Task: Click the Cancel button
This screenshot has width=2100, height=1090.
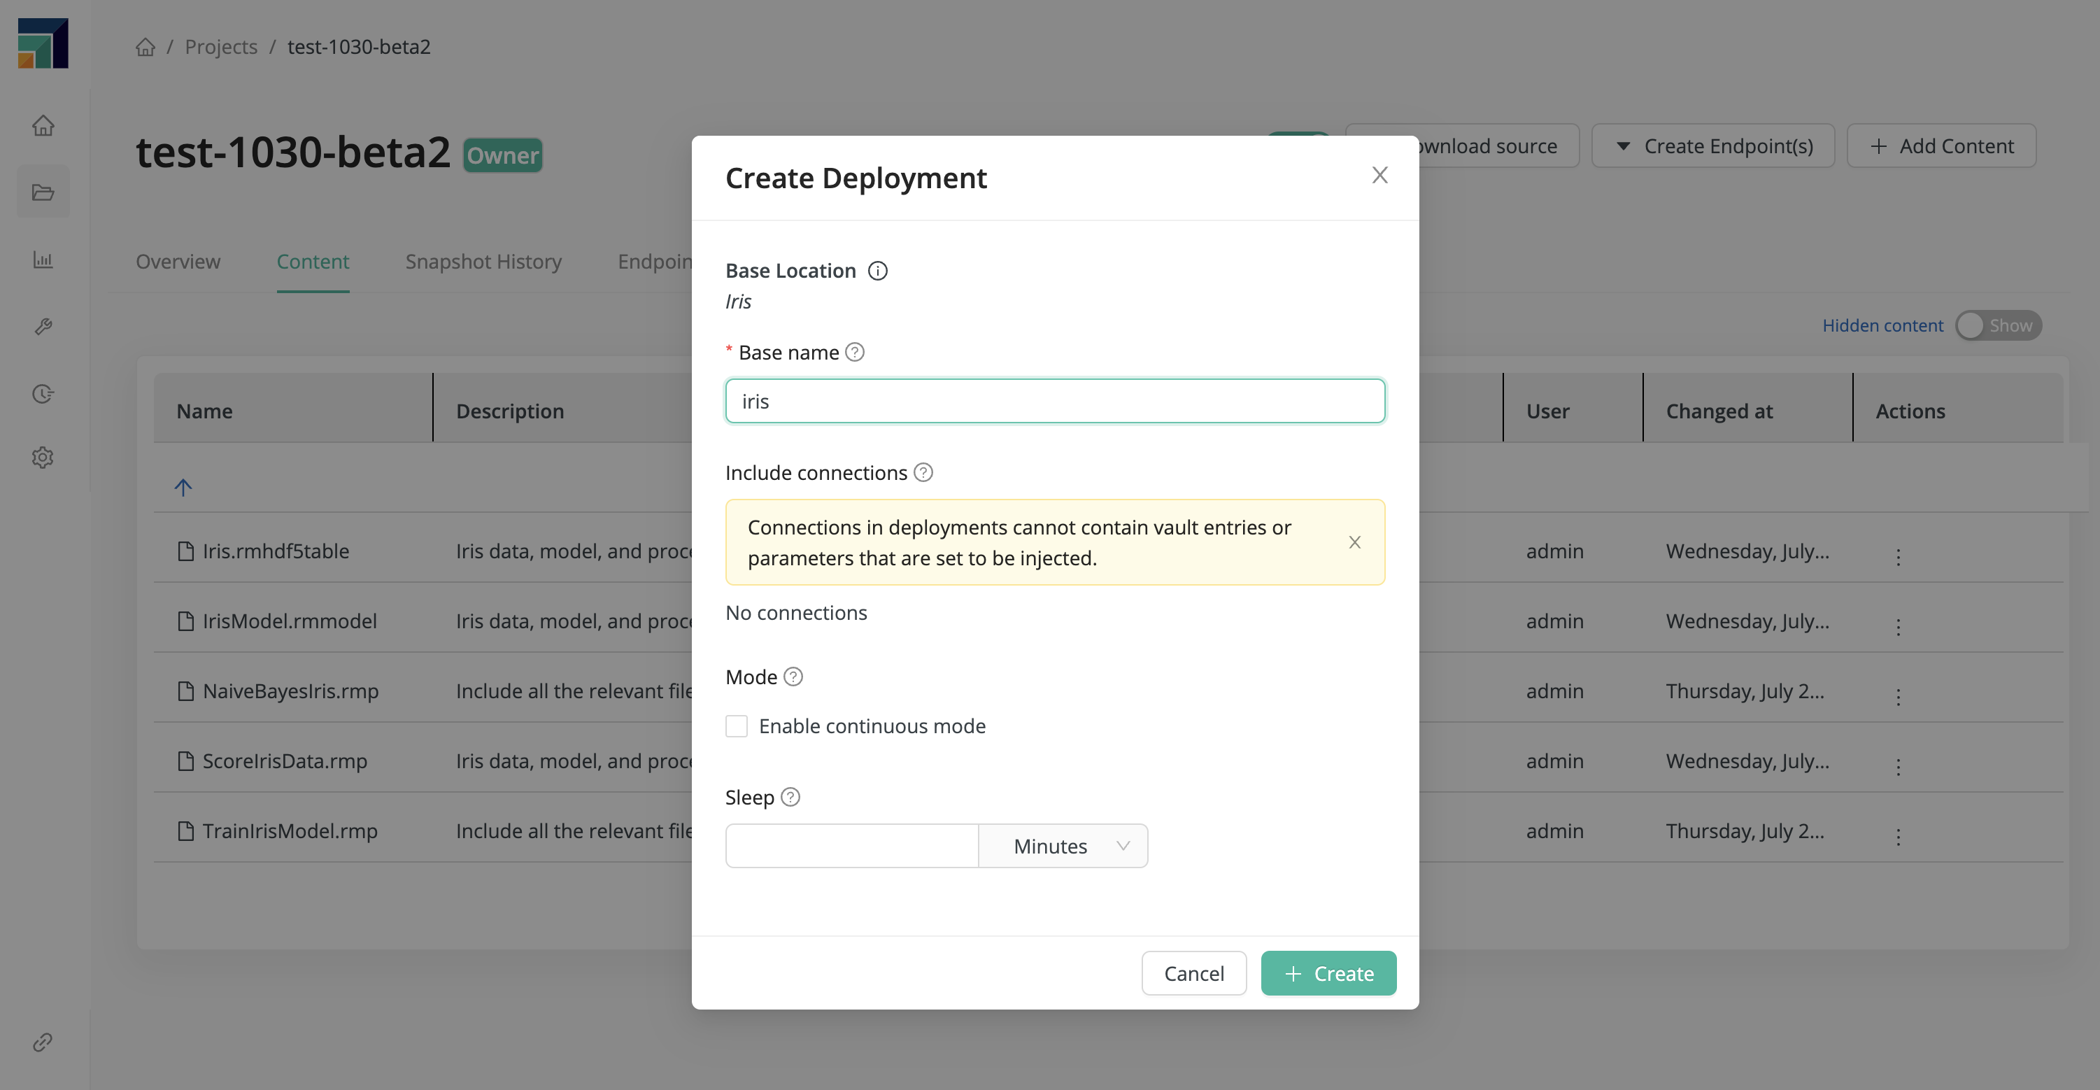Action: (x=1193, y=973)
